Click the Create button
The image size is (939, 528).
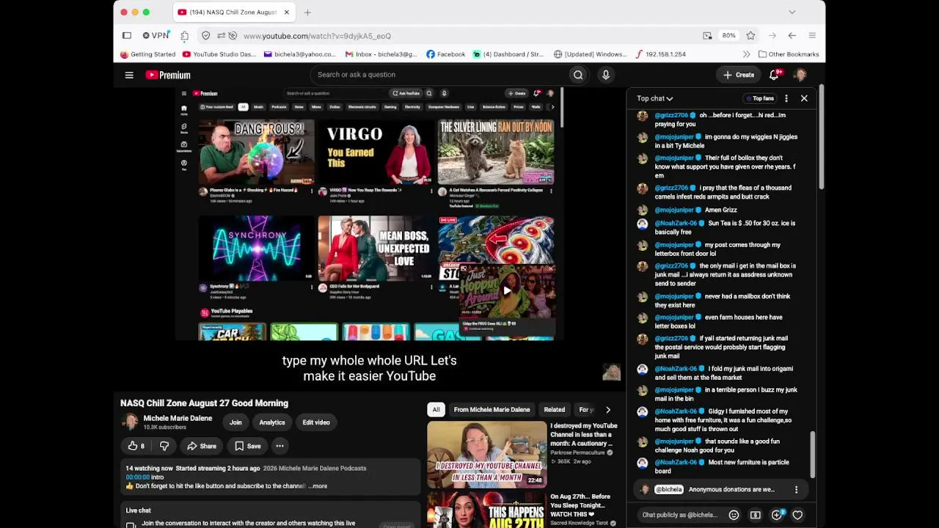click(738, 75)
